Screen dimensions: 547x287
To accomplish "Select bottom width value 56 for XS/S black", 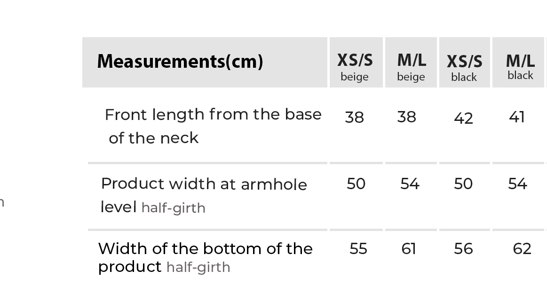I will click(463, 248).
